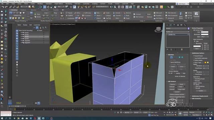The image size is (214, 120).
Task: Open the Modifier List dropdown
Action: point(178,32)
